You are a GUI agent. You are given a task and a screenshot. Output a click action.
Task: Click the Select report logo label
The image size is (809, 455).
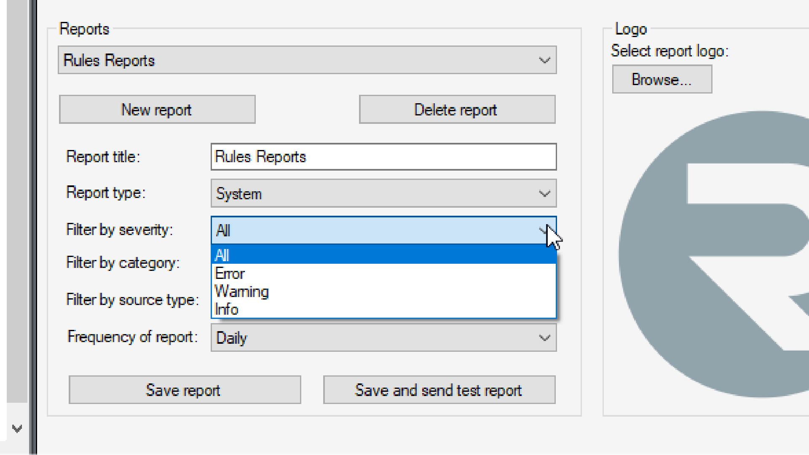(x=670, y=51)
